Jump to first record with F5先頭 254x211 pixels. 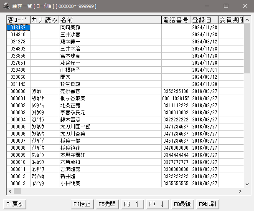(107, 204)
